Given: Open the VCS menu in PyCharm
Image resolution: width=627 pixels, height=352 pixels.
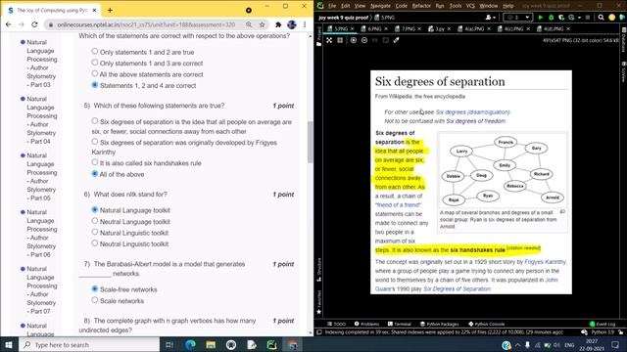Looking at the screenshot, I should pos(470,6).
